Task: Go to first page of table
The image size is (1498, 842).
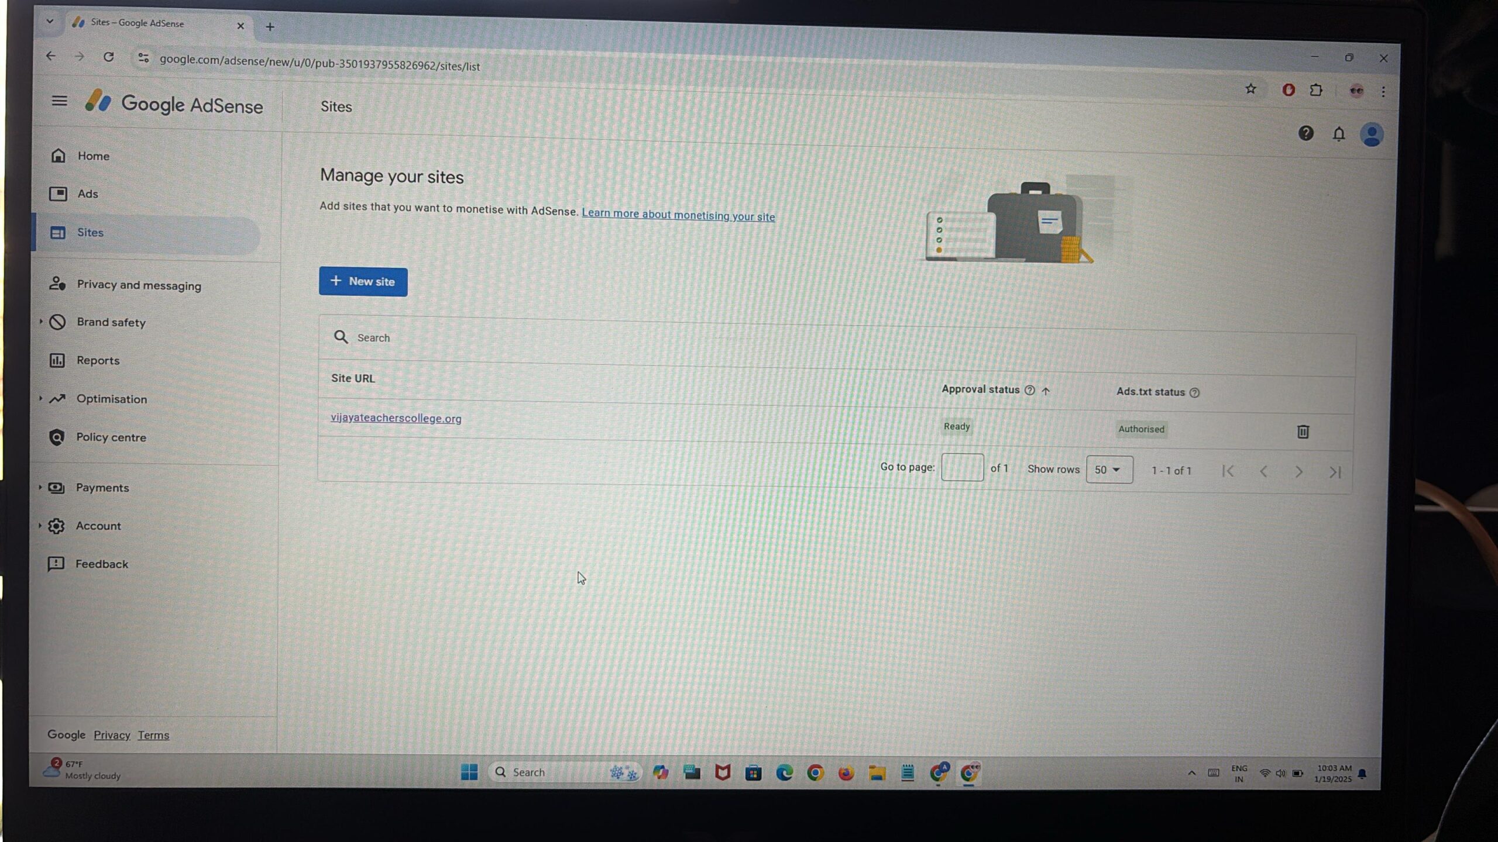Action: click(1228, 471)
